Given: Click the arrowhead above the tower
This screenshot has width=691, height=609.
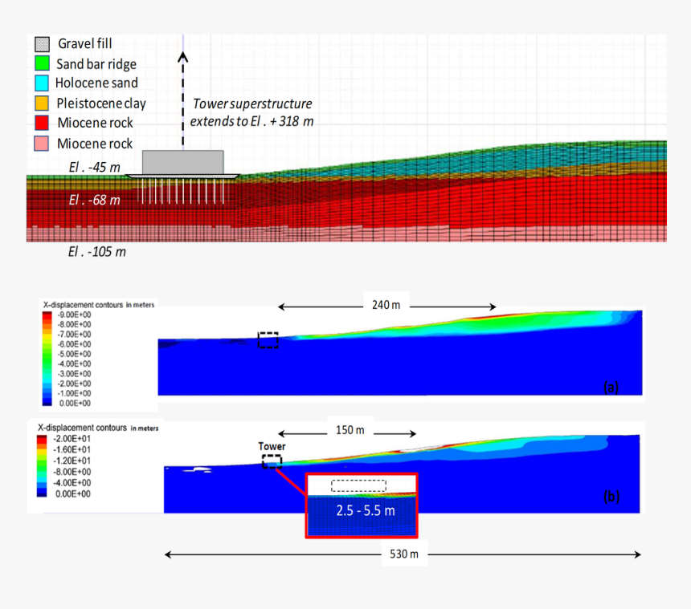Looking at the screenshot, I should (182, 56).
